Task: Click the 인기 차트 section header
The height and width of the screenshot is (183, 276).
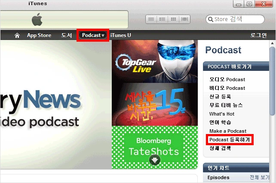Action: coord(236,168)
